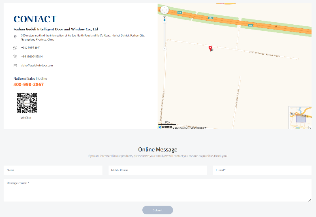Click the 400-998-2867 hotline number
316x217 pixels.
pyautogui.click(x=29, y=85)
